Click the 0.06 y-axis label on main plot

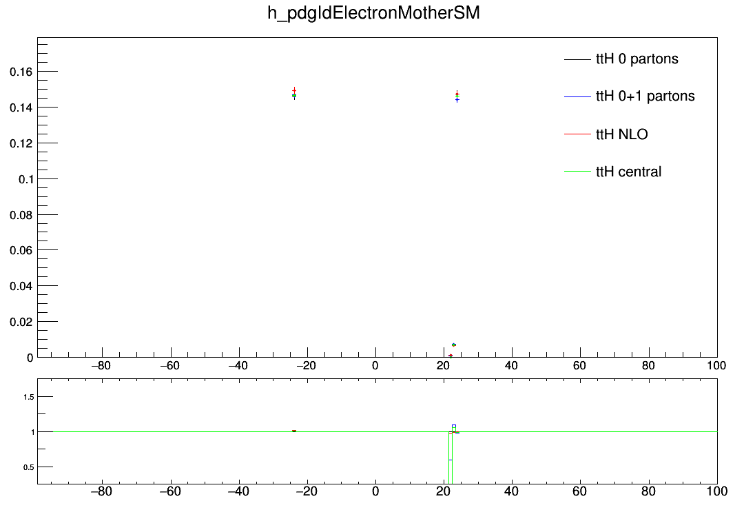[x=21, y=250]
